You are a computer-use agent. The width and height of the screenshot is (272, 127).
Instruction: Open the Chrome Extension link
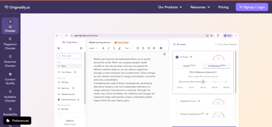pyautogui.click(x=69, y=100)
